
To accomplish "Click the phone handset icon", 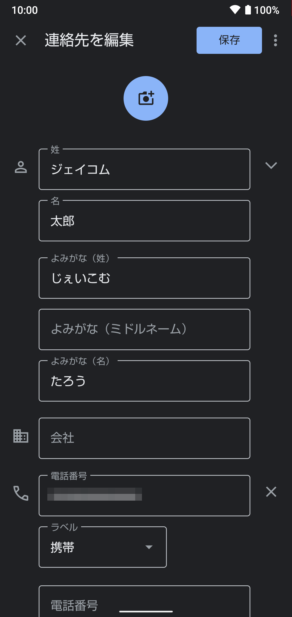I will point(21,493).
